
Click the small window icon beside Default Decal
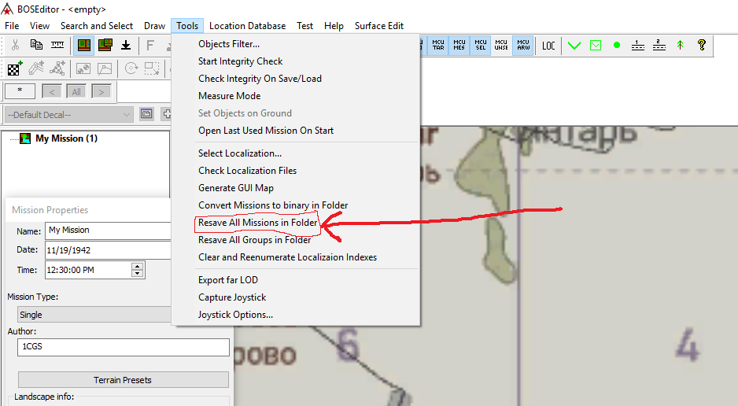tap(146, 114)
